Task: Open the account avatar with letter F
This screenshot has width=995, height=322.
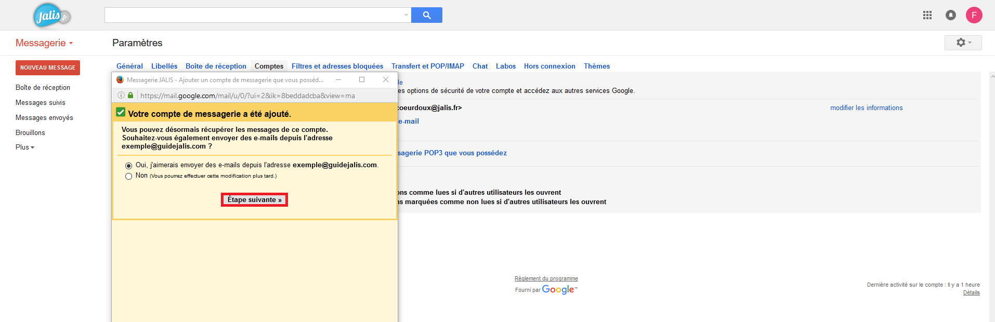Action: pos(974,15)
